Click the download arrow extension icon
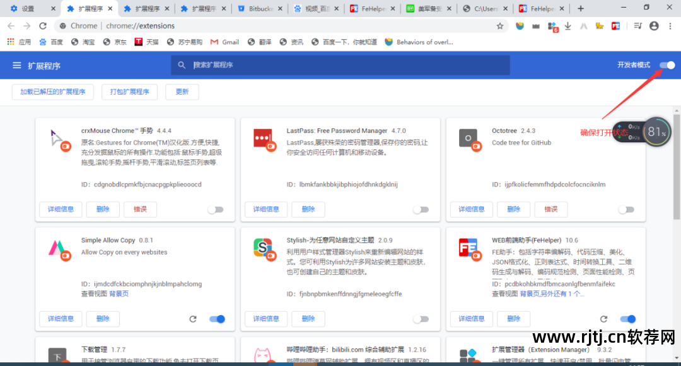681x366 pixels. coord(567,26)
